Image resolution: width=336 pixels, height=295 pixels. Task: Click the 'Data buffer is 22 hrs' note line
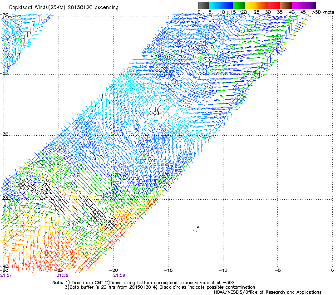pyautogui.click(x=160, y=287)
